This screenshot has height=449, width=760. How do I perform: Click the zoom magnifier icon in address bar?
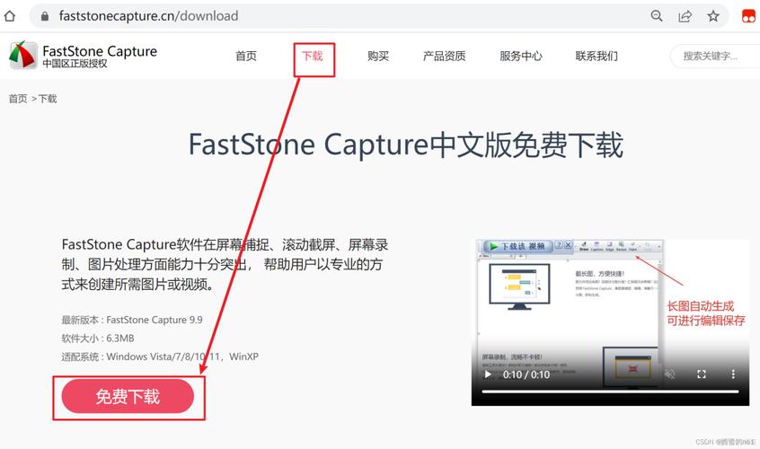657,16
